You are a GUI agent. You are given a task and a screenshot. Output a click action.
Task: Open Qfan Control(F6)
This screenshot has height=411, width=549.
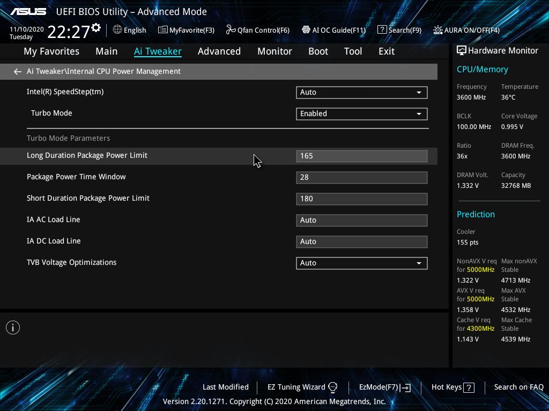[x=258, y=30]
